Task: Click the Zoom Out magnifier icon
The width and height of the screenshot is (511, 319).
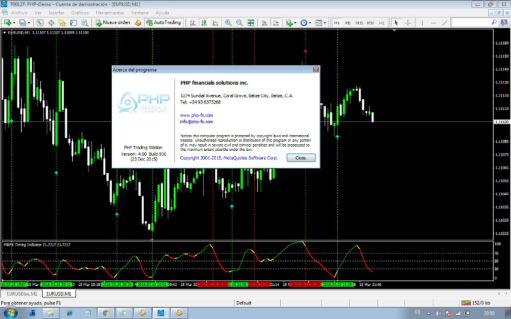Action: (239, 23)
